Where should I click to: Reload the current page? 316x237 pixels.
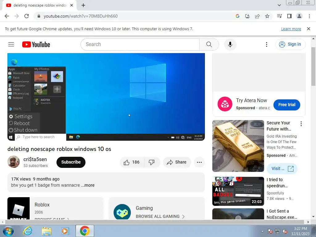pyautogui.click(x=27, y=16)
